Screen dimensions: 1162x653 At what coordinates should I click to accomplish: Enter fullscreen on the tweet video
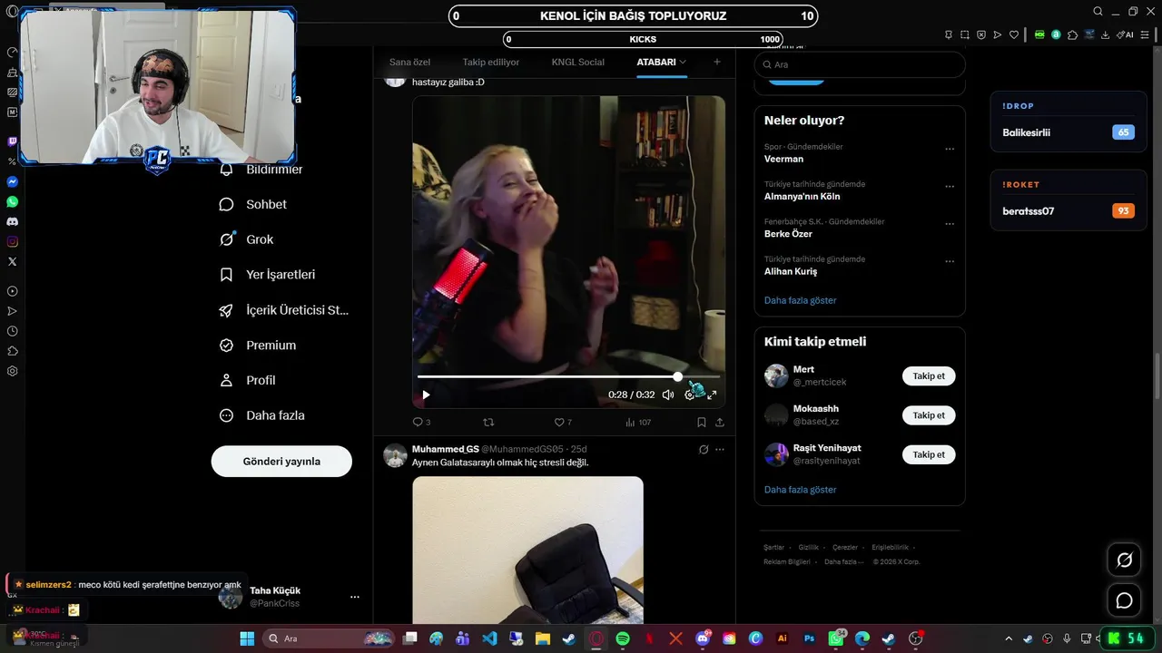pos(712,395)
